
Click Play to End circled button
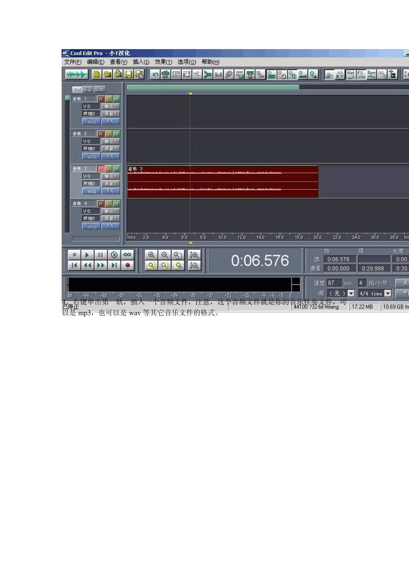click(x=114, y=255)
